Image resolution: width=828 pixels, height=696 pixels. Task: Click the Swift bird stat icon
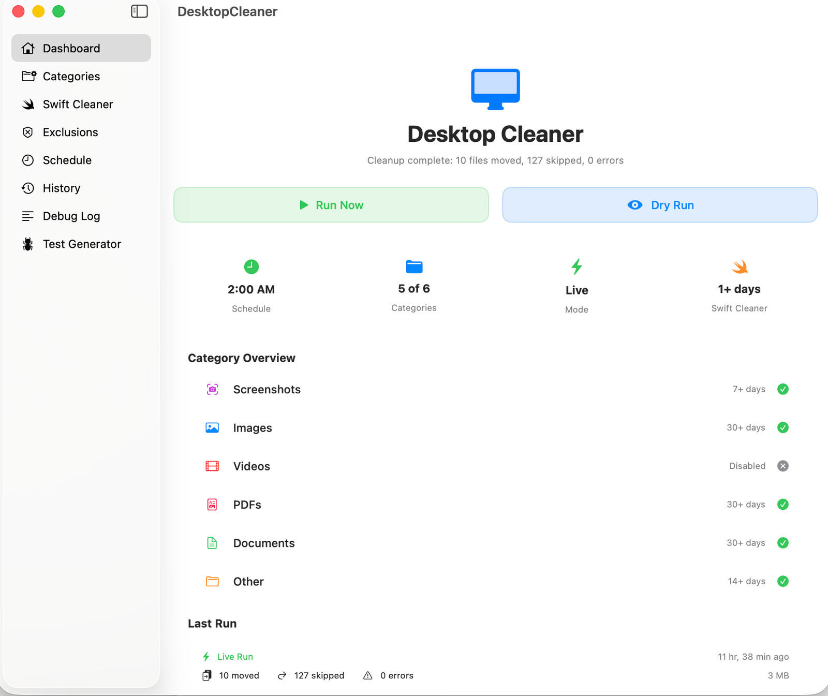click(x=739, y=267)
